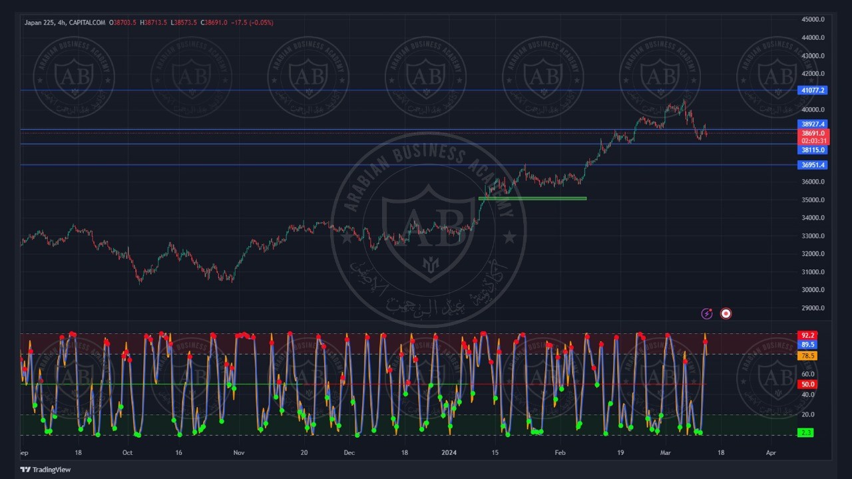Select the green horizontal support zone
The height and width of the screenshot is (479, 852).
pos(532,198)
